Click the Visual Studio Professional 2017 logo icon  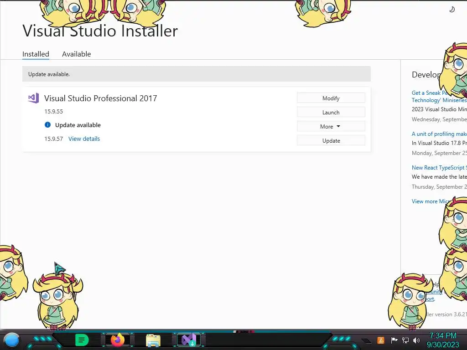coord(33,98)
